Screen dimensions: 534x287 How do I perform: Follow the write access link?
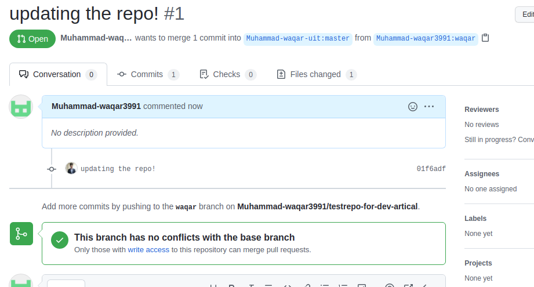pos(148,249)
